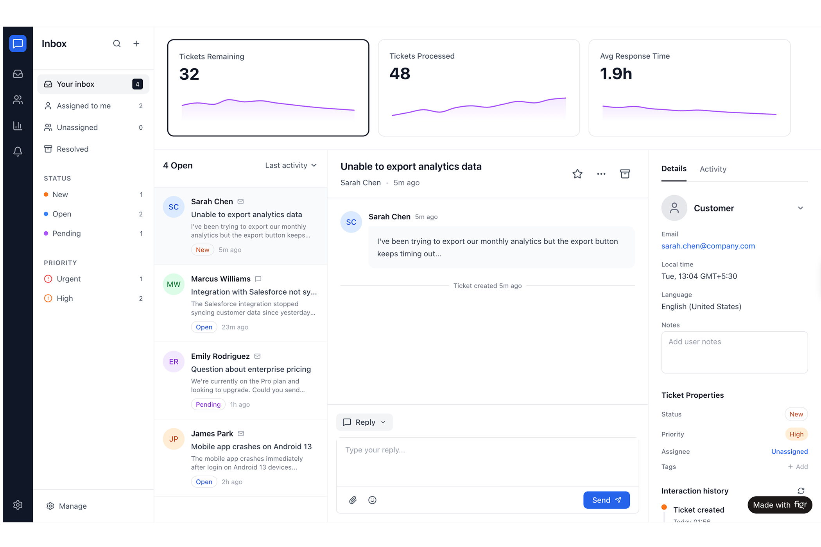
Task: Open the reports bar chart sidebar icon
Action: tap(18, 125)
